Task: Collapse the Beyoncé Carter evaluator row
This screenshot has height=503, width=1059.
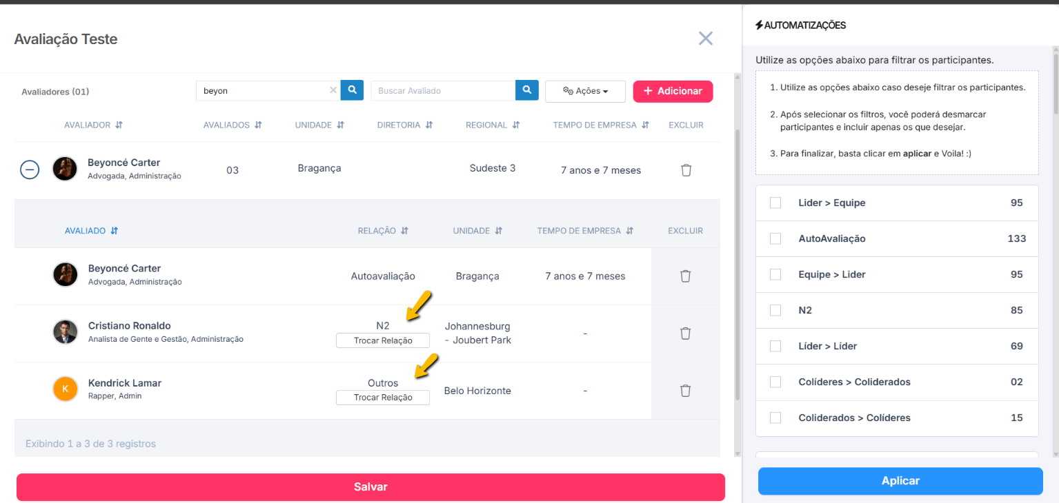Action: [x=30, y=170]
